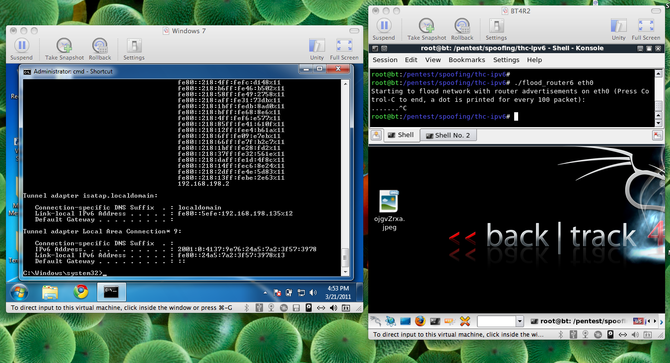Click the Windows network tray icon
The width and height of the screenshot is (670, 363).
[301, 292]
